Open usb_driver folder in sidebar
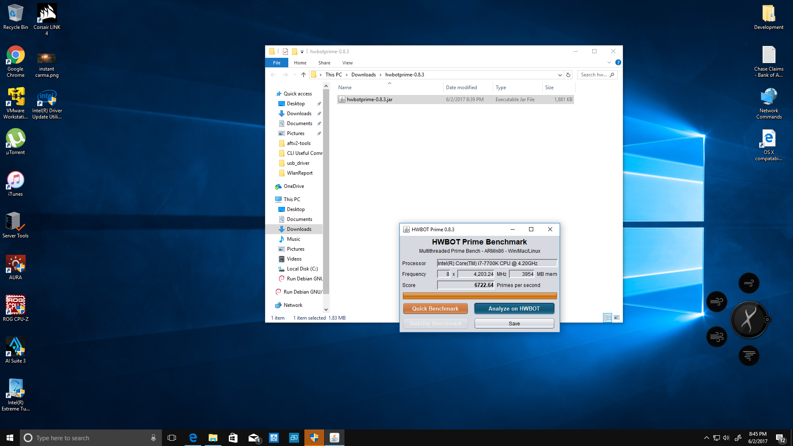Viewport: 793px width, 446px height. click(x=298, y=163)
